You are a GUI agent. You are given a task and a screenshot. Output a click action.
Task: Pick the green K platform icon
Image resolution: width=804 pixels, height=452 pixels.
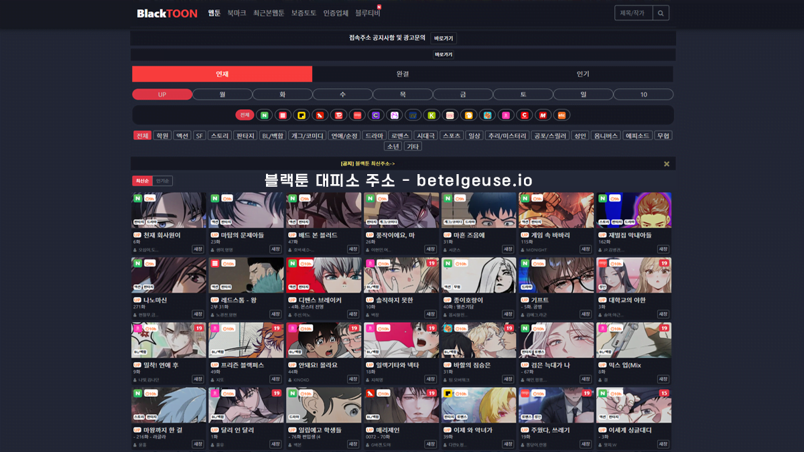(x=431, y=115)
